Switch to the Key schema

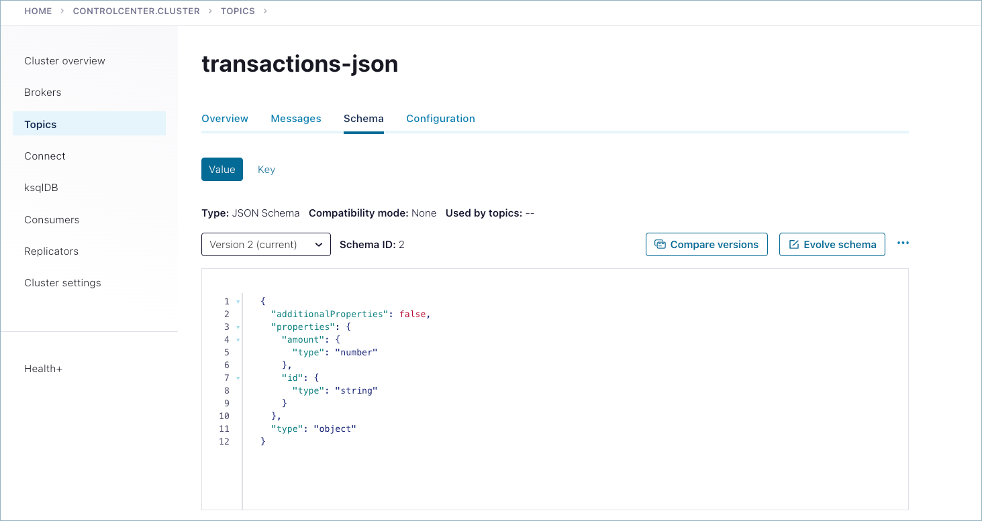[x=266, y=169]
